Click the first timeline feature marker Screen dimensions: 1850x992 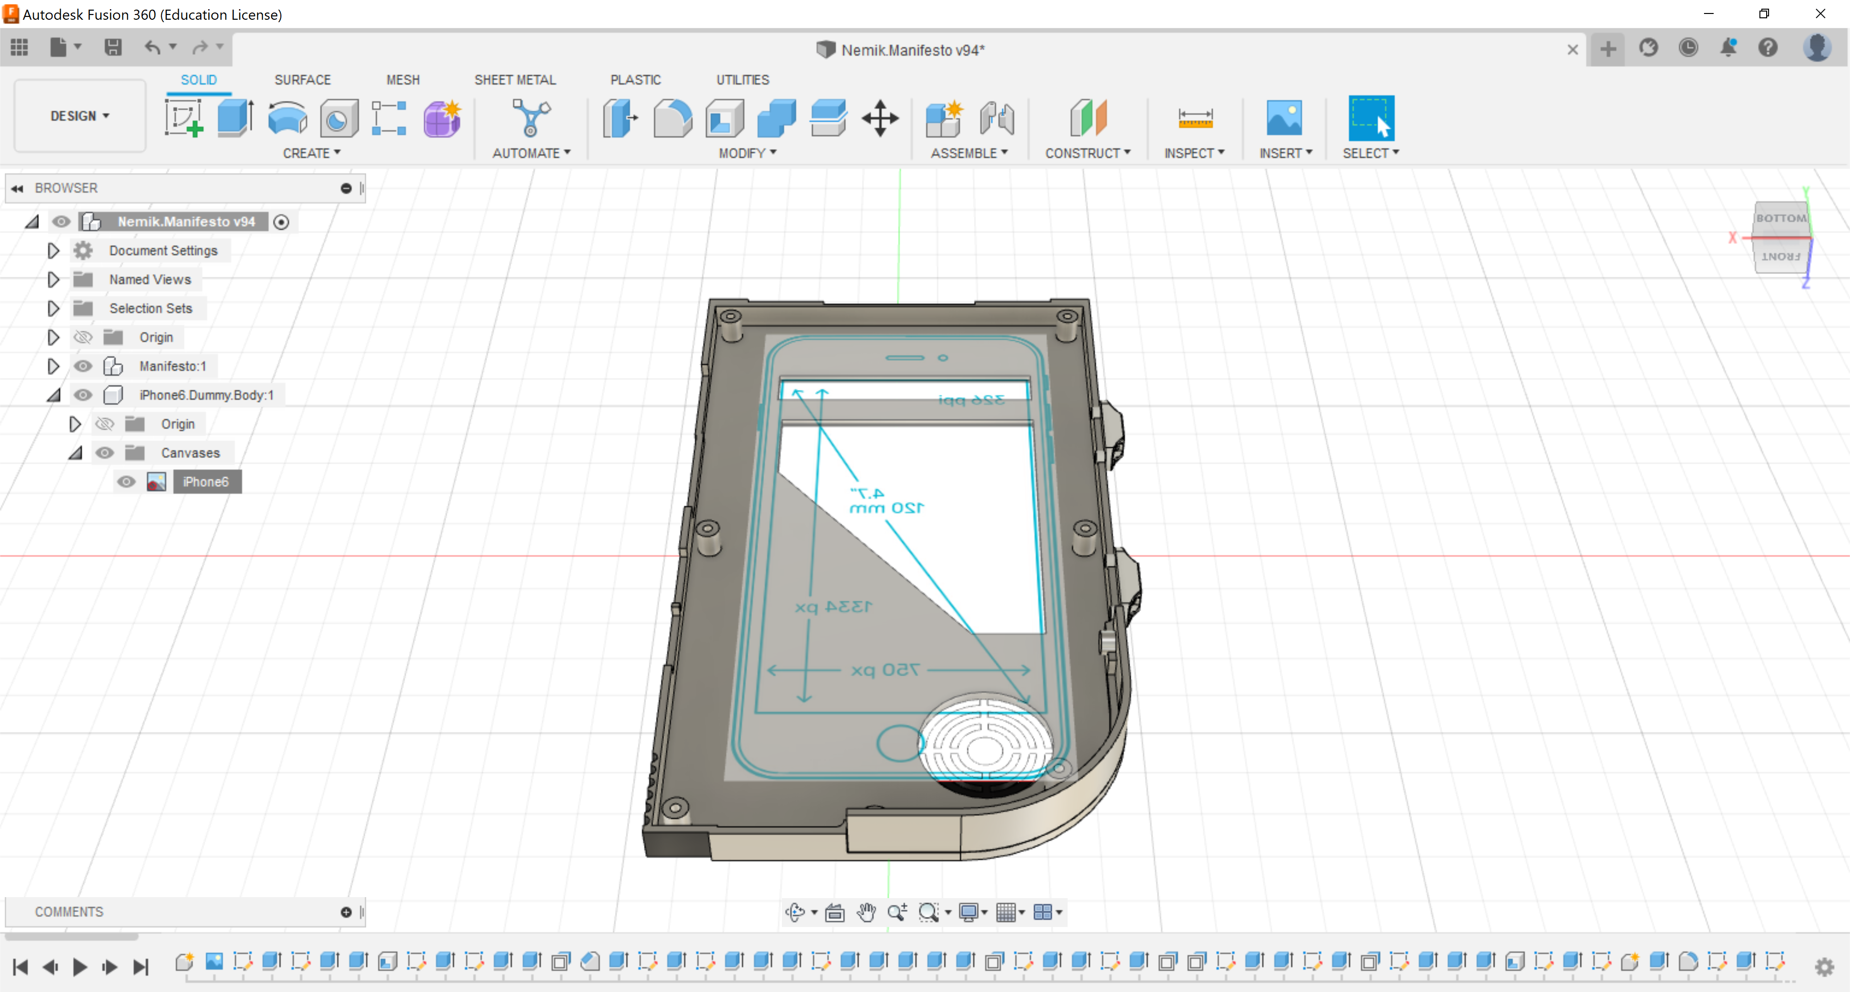185,961
